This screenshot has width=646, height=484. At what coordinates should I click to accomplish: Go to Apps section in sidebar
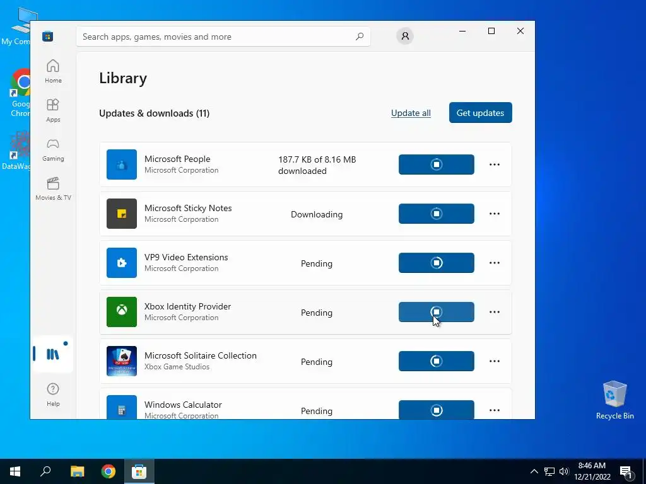(53, 111)
